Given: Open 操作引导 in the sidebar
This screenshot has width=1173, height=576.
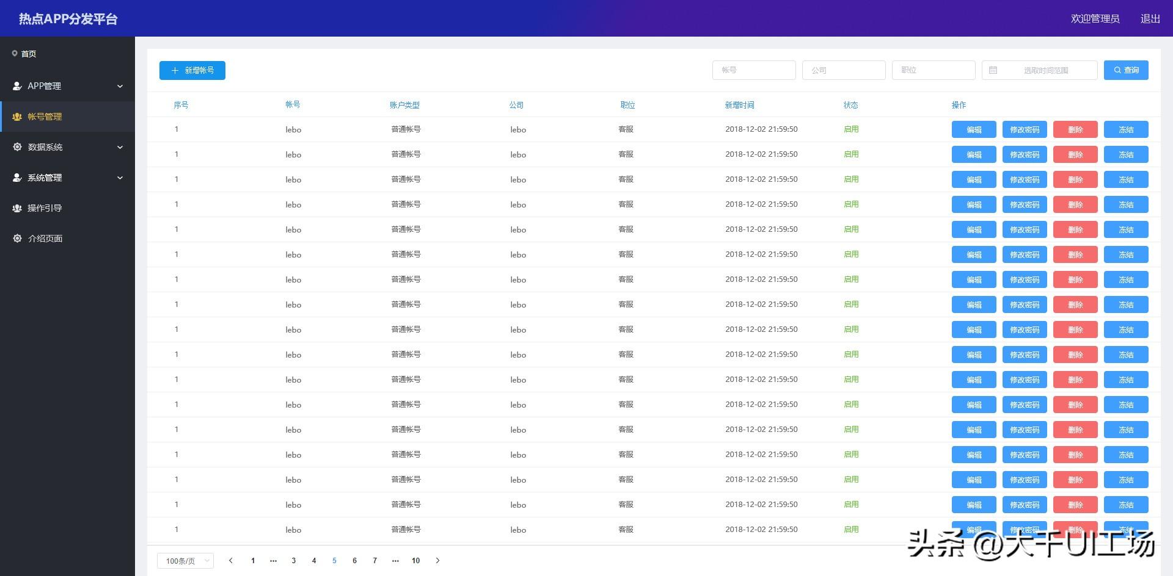Looking at the screenshot, I should pyautogui.click(x=67, y=208).
